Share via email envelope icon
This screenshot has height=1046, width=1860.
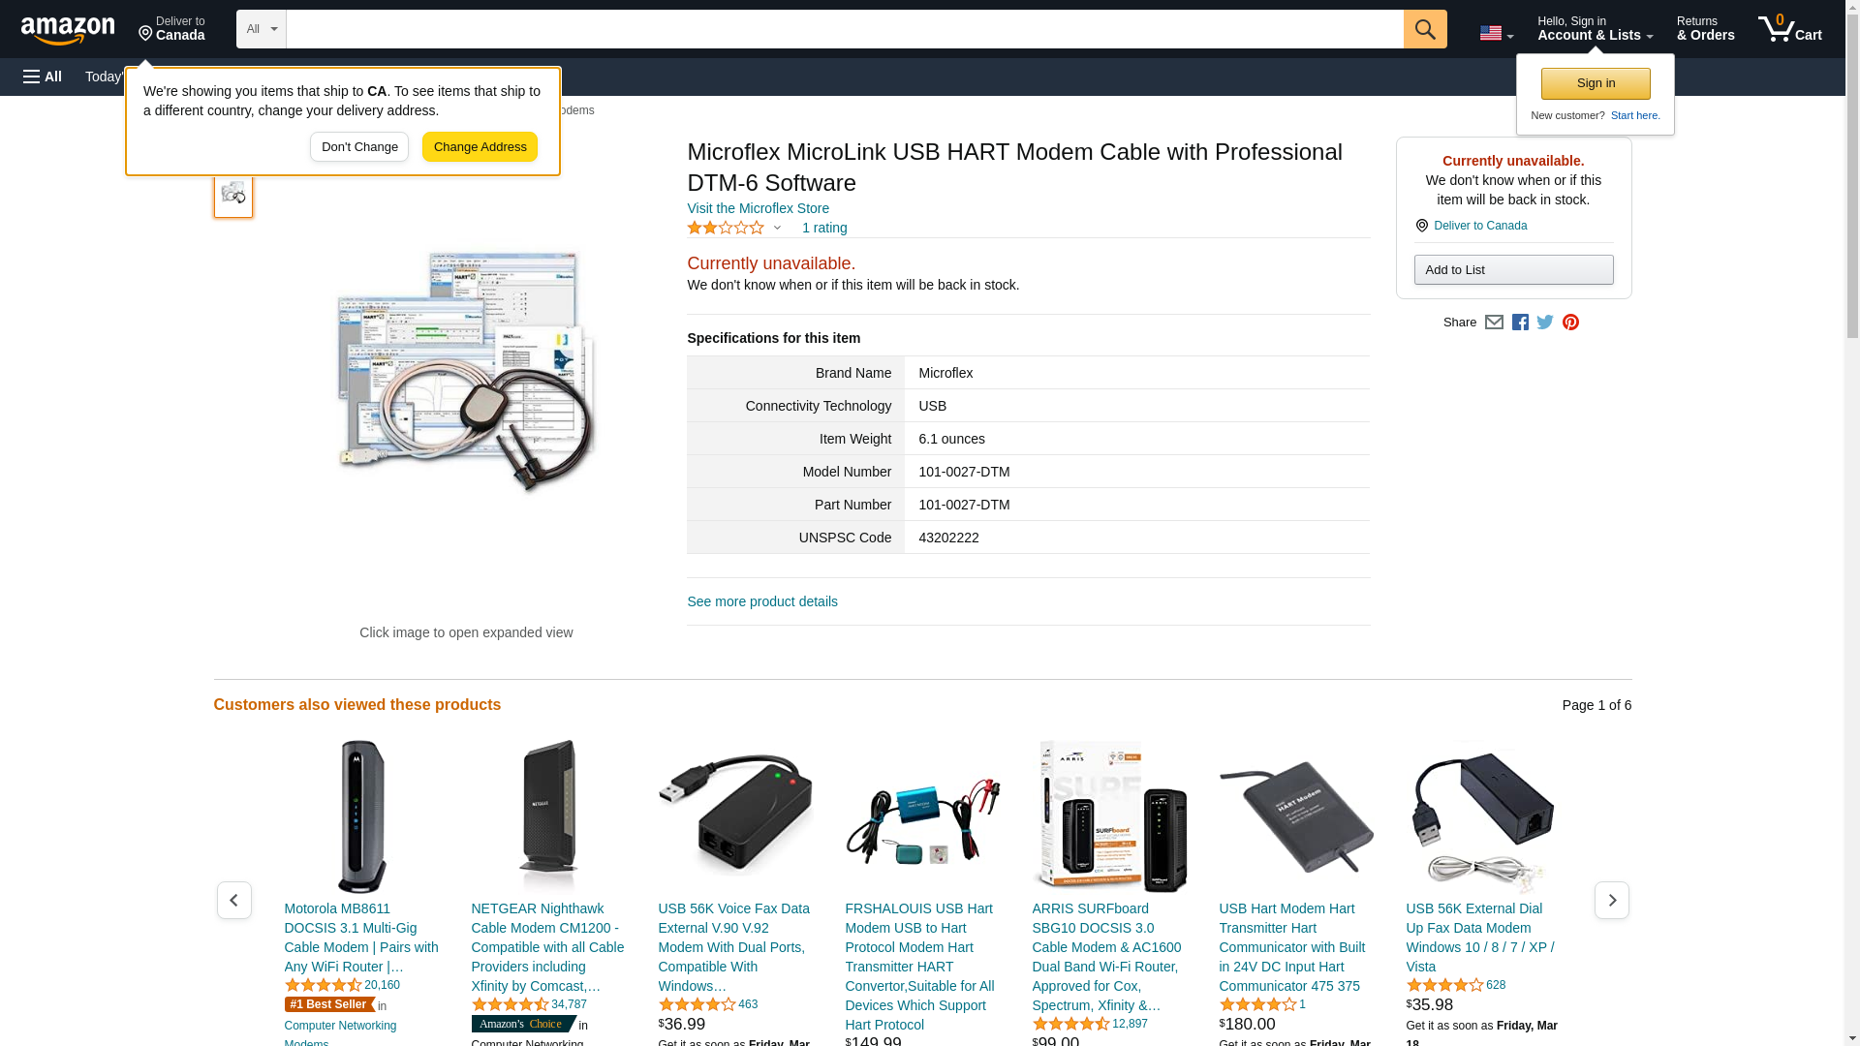[x=1494, y=323]
